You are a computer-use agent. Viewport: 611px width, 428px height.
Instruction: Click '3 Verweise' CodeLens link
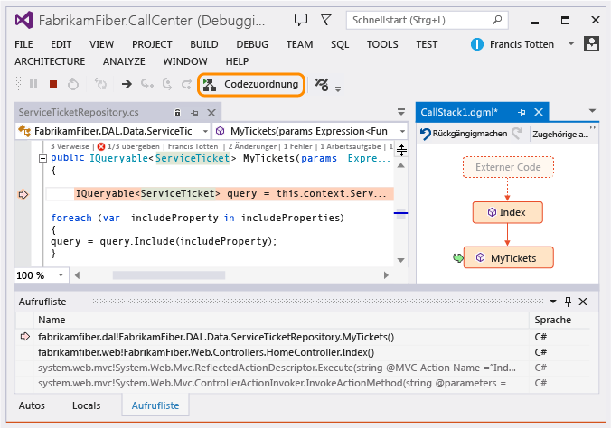pyautogui.click(x=70, y=146)
